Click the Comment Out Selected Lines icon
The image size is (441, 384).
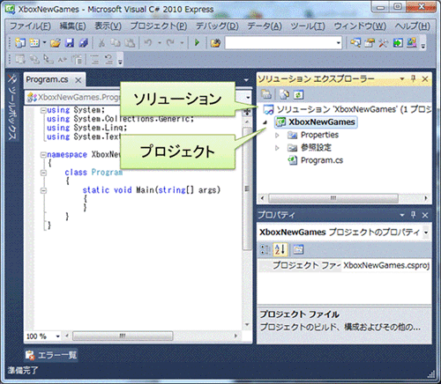coord(94,60)
